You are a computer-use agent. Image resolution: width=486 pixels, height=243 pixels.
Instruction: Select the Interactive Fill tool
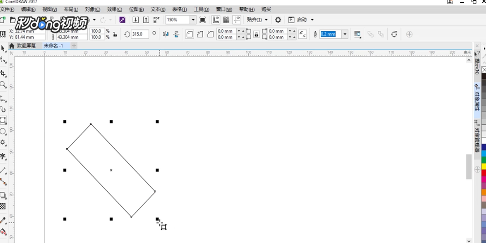pyautogui.click(x=3, y=231)
